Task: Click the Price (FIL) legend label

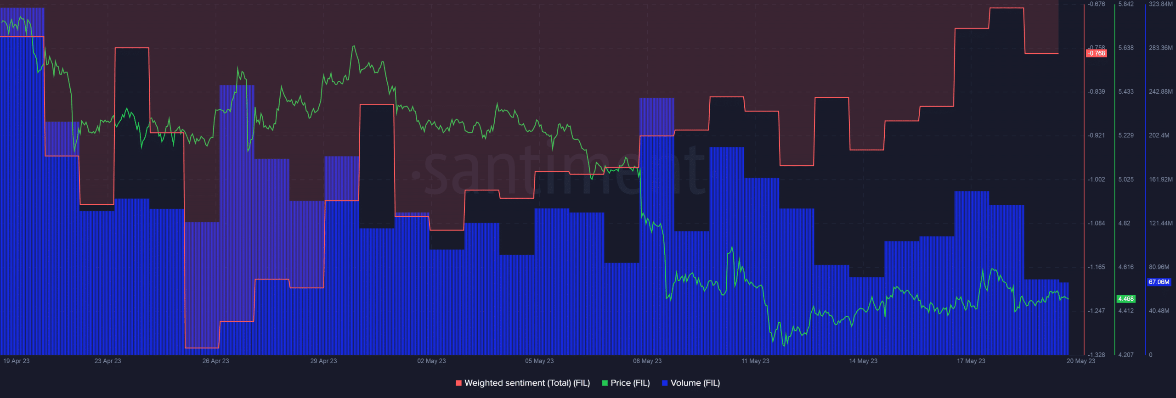Action: point(630,383)
